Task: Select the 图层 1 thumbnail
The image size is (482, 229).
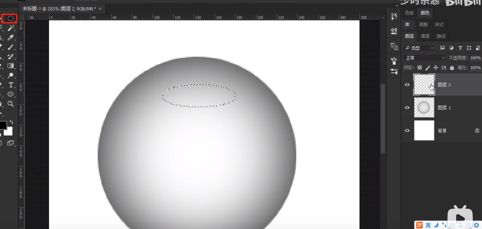Action: tap(424, 108)
